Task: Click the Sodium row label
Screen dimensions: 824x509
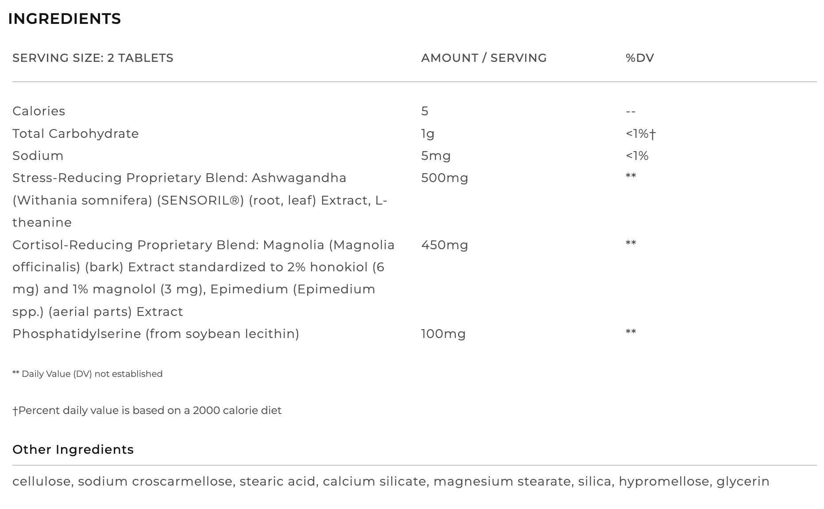Action: [x=38, y=156]
